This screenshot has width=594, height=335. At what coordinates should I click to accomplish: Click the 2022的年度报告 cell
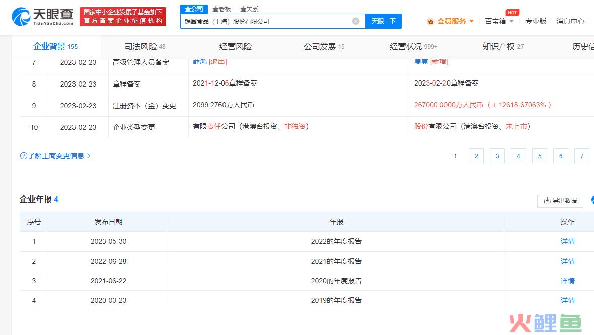click(x=336, y=241)
